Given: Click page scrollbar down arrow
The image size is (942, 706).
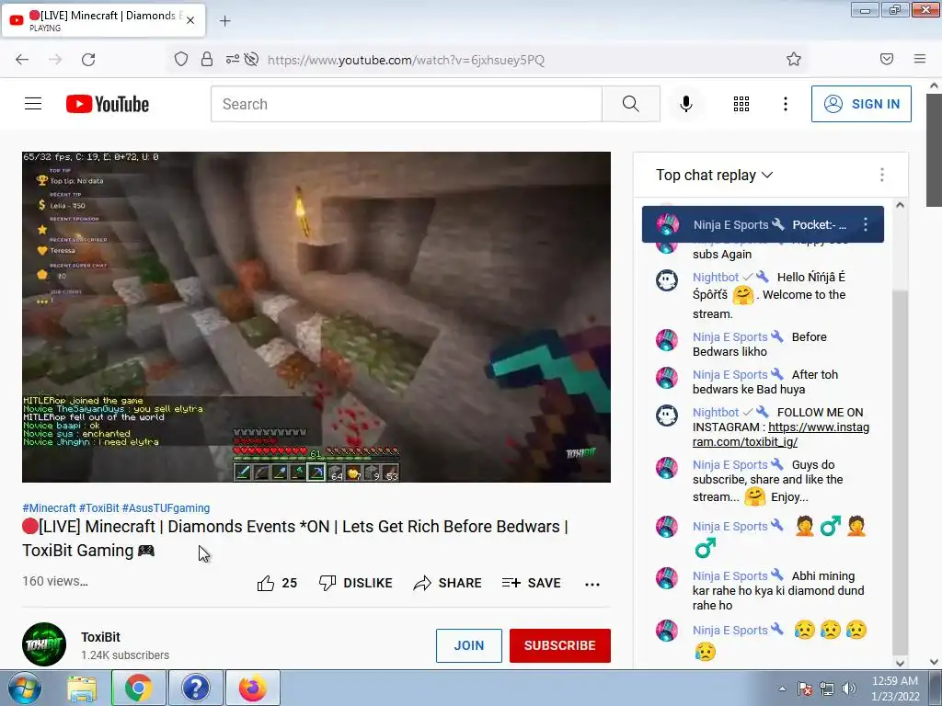Looking at the screenshot, I should point(935,662).
